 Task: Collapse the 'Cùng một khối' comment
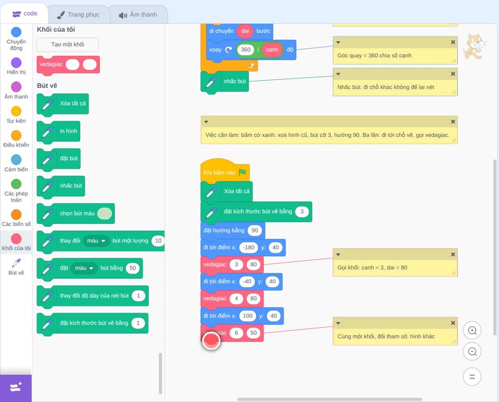[x=338, y=323]
